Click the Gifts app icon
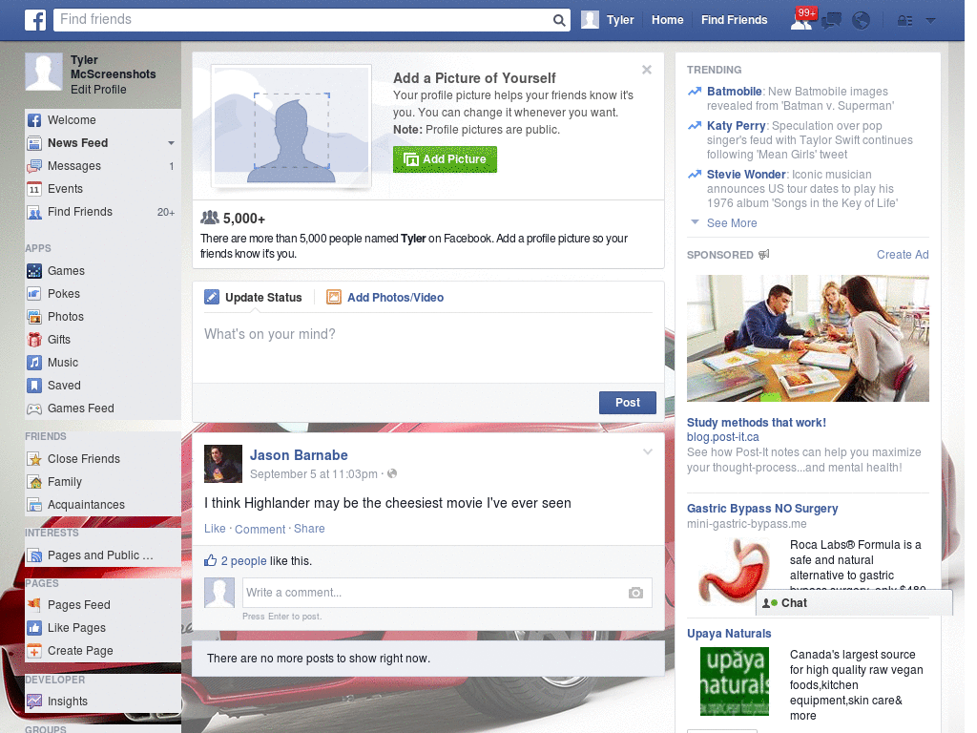The image size is (977, 733). point(34,340)
